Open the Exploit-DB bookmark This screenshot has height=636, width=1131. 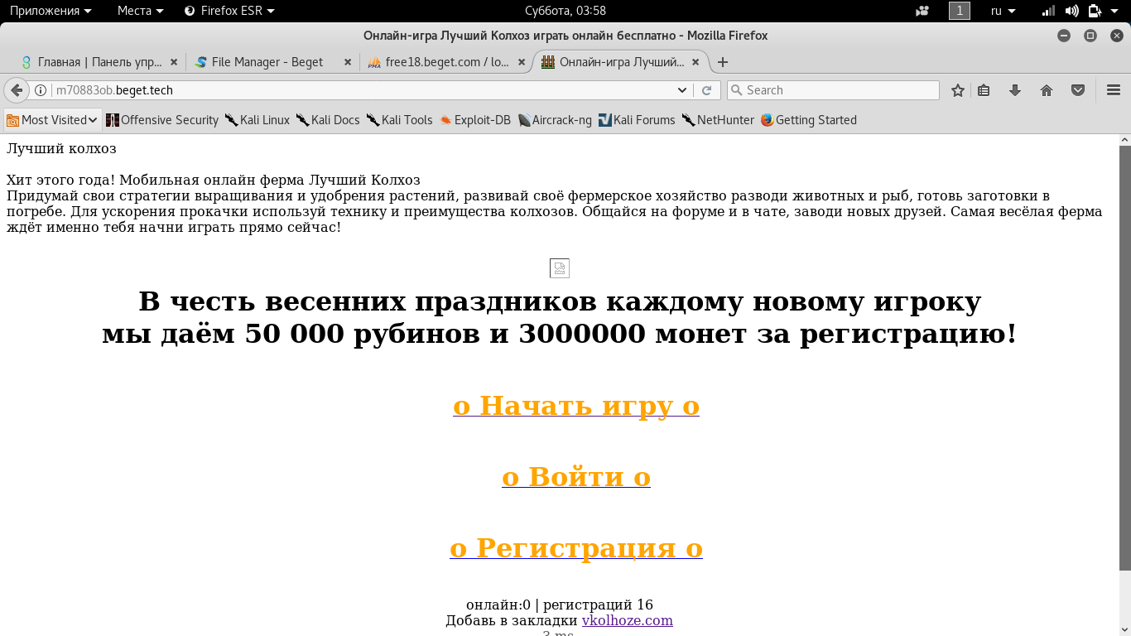[475, 120]
